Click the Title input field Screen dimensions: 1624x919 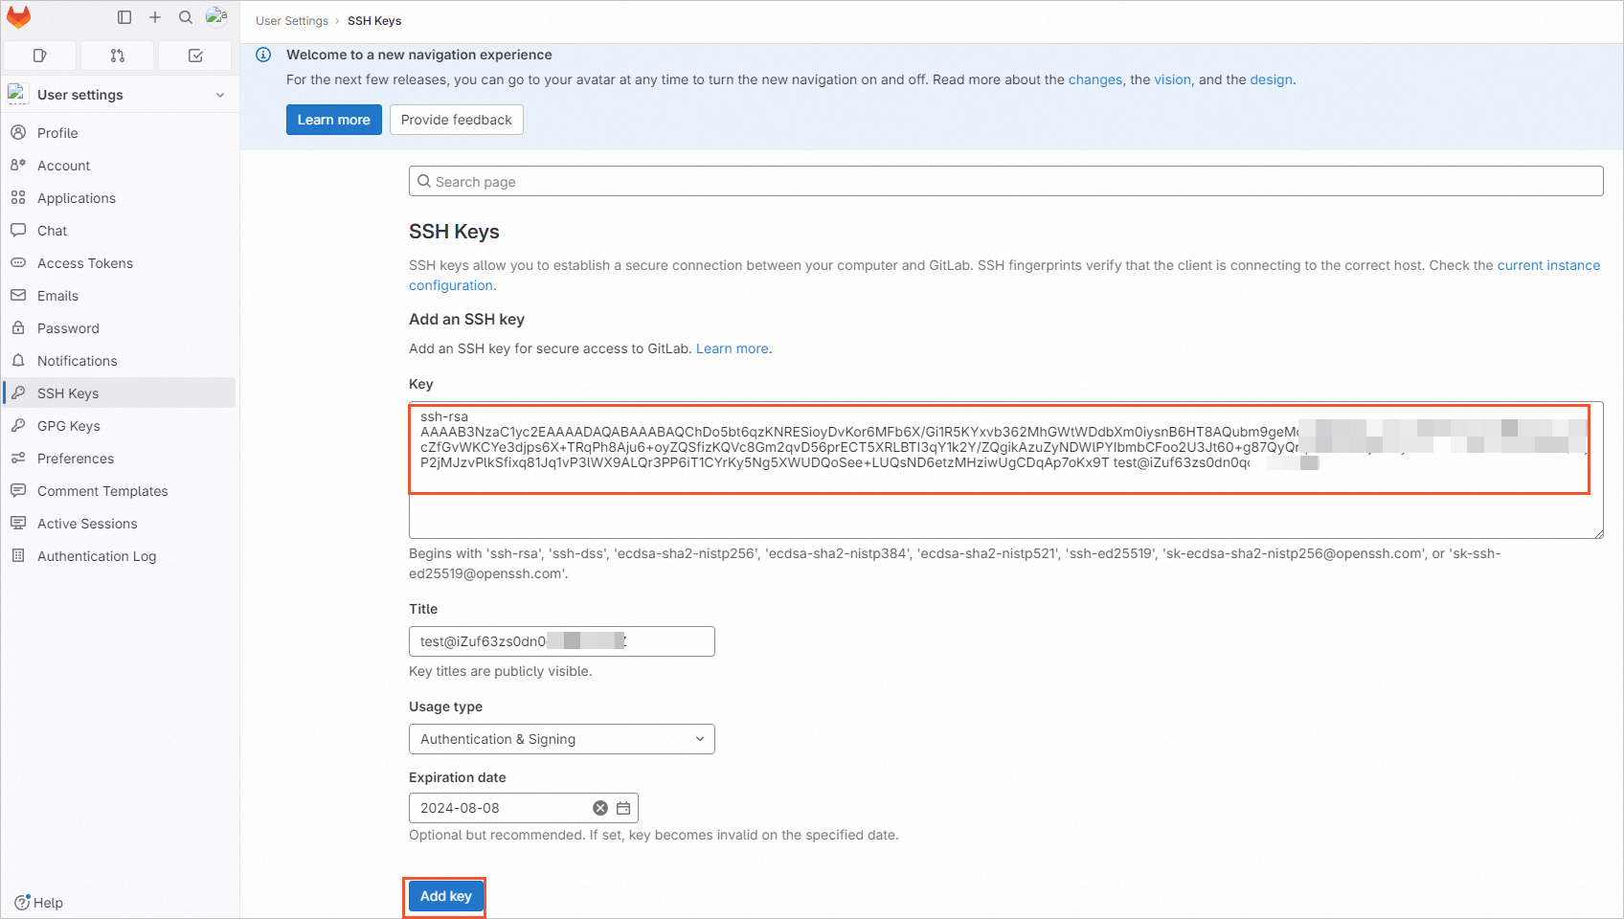(562, 641)
